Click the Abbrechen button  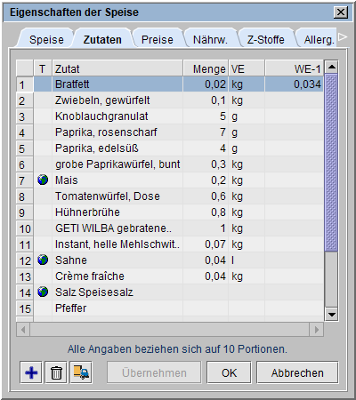[x=297, y=372]
